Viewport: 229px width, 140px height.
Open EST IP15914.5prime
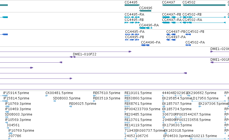pos(16,93)
